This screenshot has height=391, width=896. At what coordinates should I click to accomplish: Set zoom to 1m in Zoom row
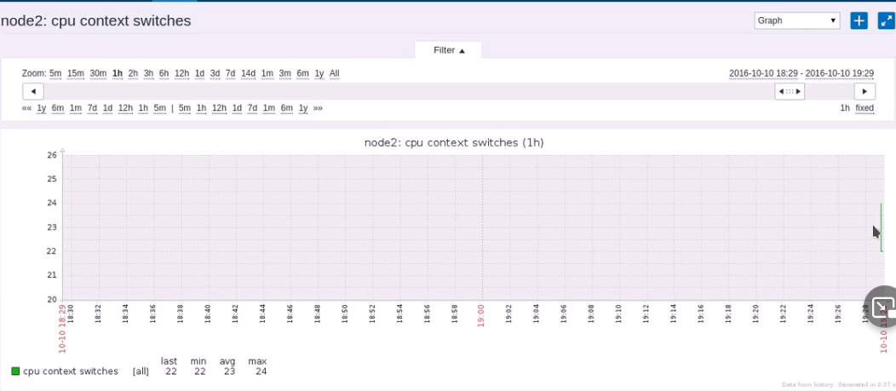tap(267, 74)
